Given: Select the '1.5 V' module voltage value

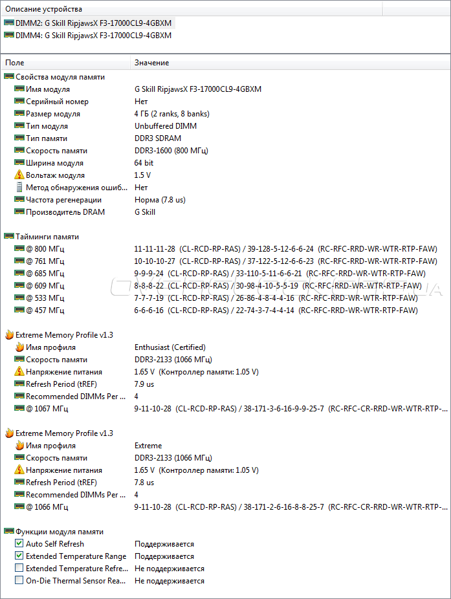Looking at the screenshot, I should pos(142,175).
